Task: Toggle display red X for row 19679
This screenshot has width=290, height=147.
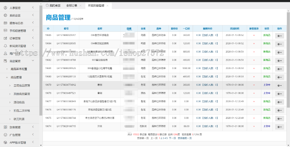Action: pyautogui.click(x=254, y=85)
